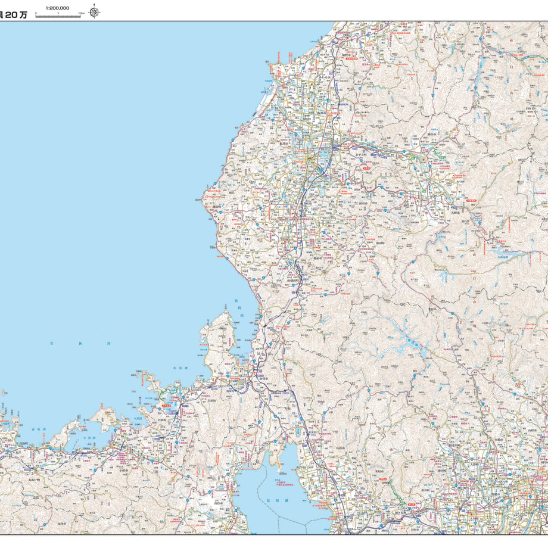This screenshot has width=548, height=548.
Task: Click the 小浜市 city label
Action: click(123, 471)
